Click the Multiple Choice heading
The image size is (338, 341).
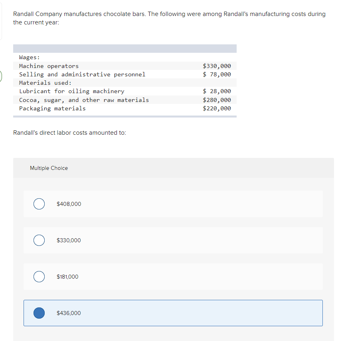(x=49, y=168)
